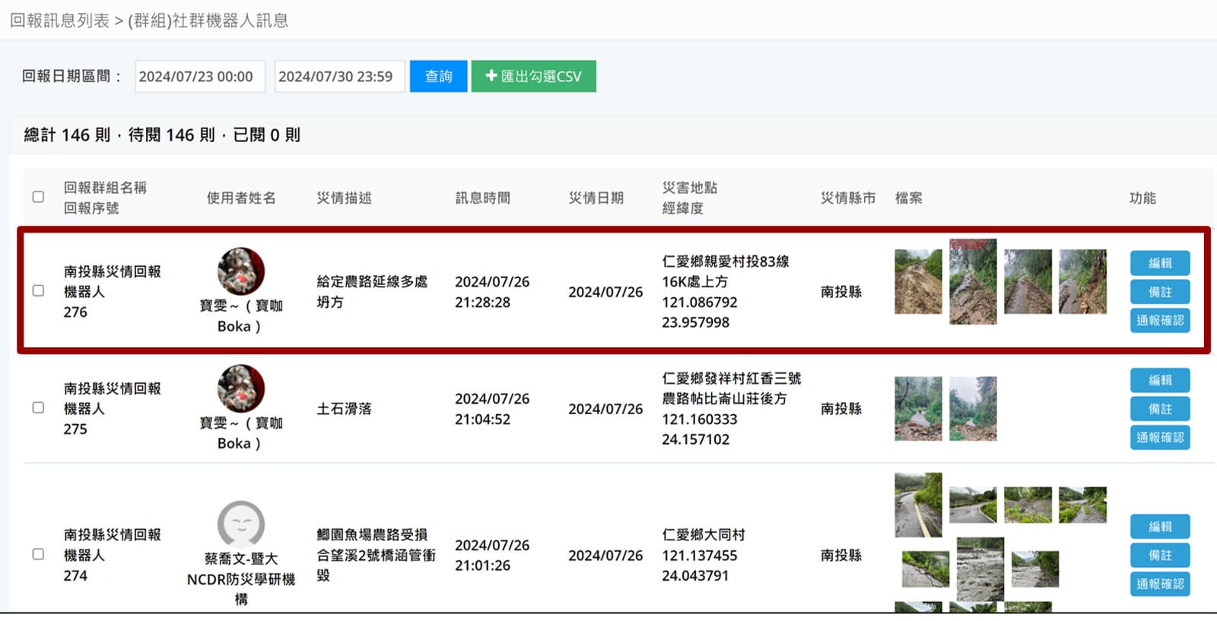Check the checkbox for report 275
This screenshot has width=1217, height=621.
pyautogui.click(x=38, y=407)
